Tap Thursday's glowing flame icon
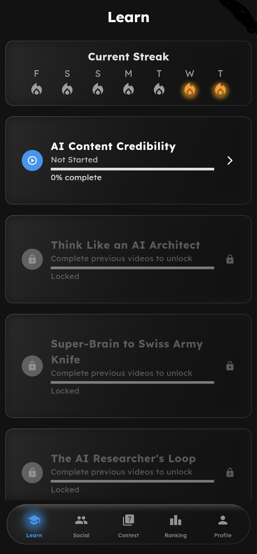This screenshot has width=257, height=554. 220,89
